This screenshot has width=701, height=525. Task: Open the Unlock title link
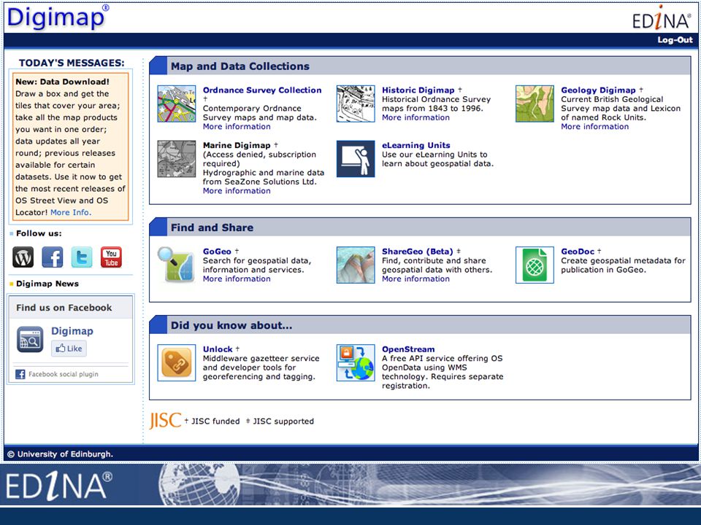click(218, 349)
